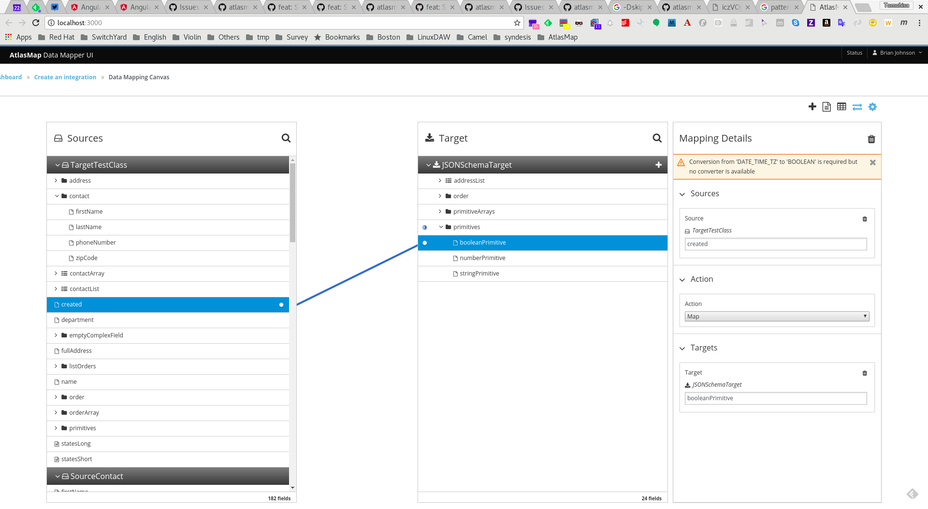Collapse primitives folder in Target

441,227
